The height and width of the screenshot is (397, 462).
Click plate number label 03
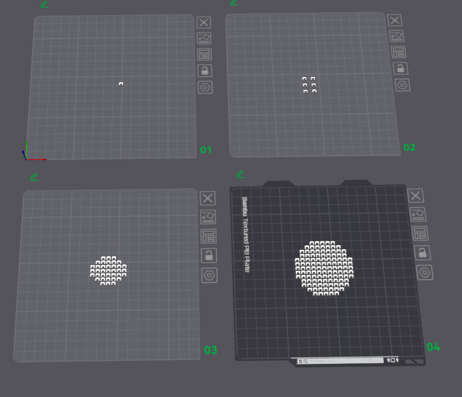coord(211,350)
